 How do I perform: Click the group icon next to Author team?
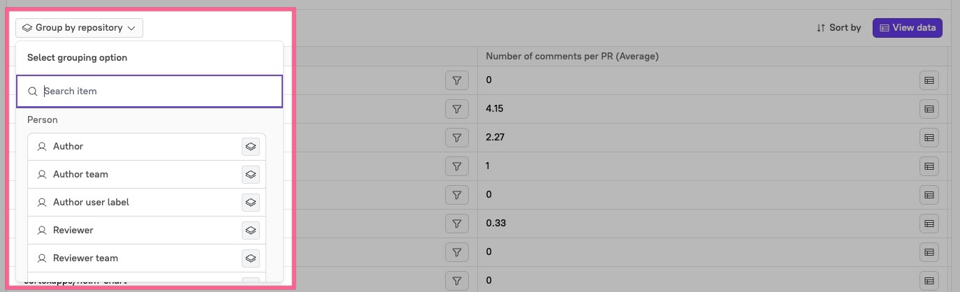[x=250, y=175]
